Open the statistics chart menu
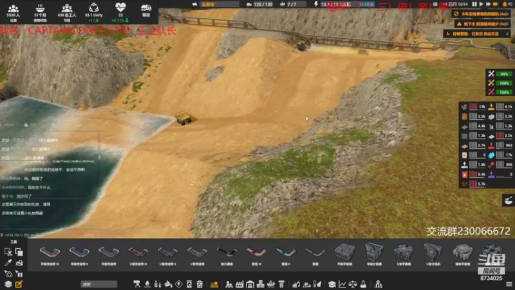The width and height of the screenshot is (515, 290). point(342,284)
